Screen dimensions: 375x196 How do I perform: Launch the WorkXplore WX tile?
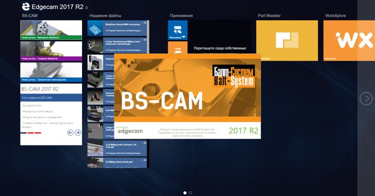349,41
